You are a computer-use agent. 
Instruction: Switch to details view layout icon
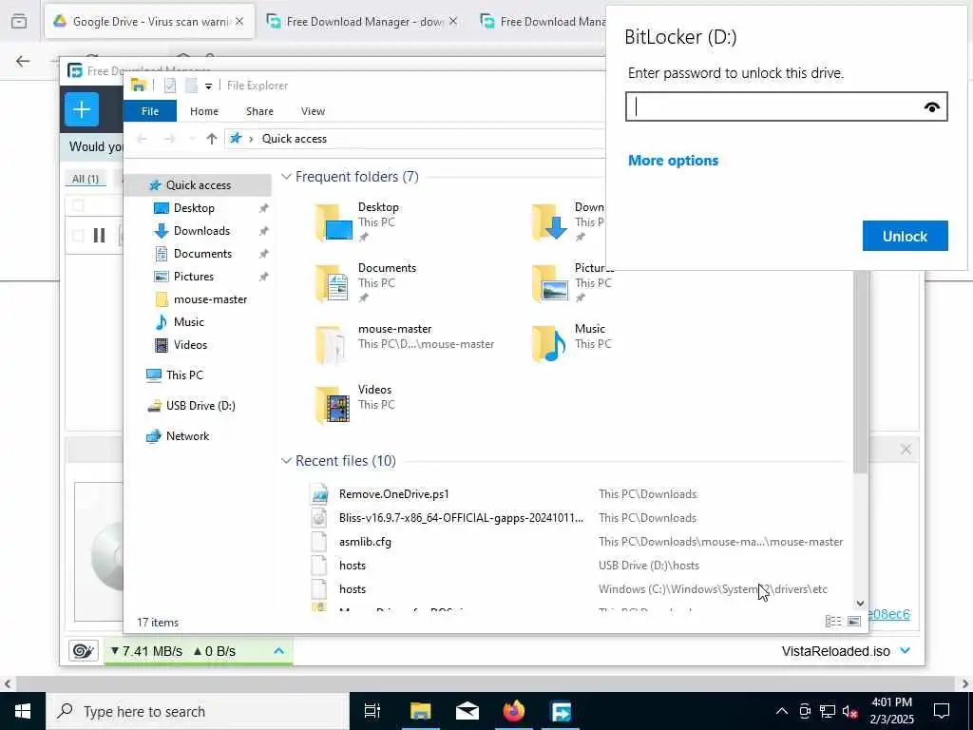pyautogui.click(x=832, y=622)
